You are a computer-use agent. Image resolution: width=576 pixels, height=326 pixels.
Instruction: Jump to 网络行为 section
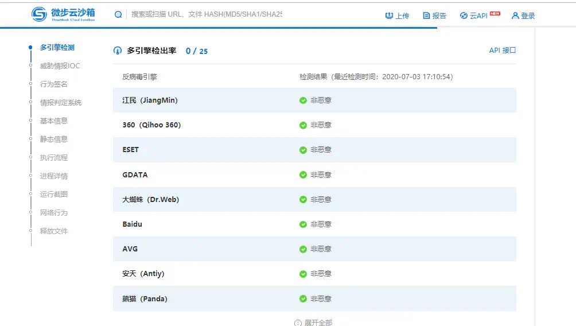click(54, 213)
